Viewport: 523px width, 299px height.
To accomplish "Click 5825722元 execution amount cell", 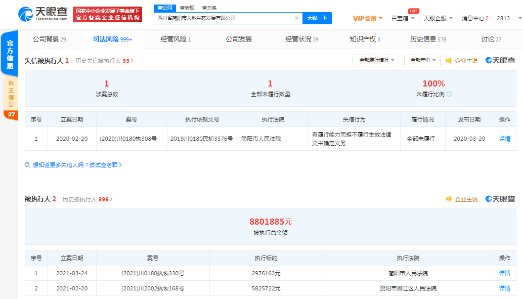I will tap(266, 288).
